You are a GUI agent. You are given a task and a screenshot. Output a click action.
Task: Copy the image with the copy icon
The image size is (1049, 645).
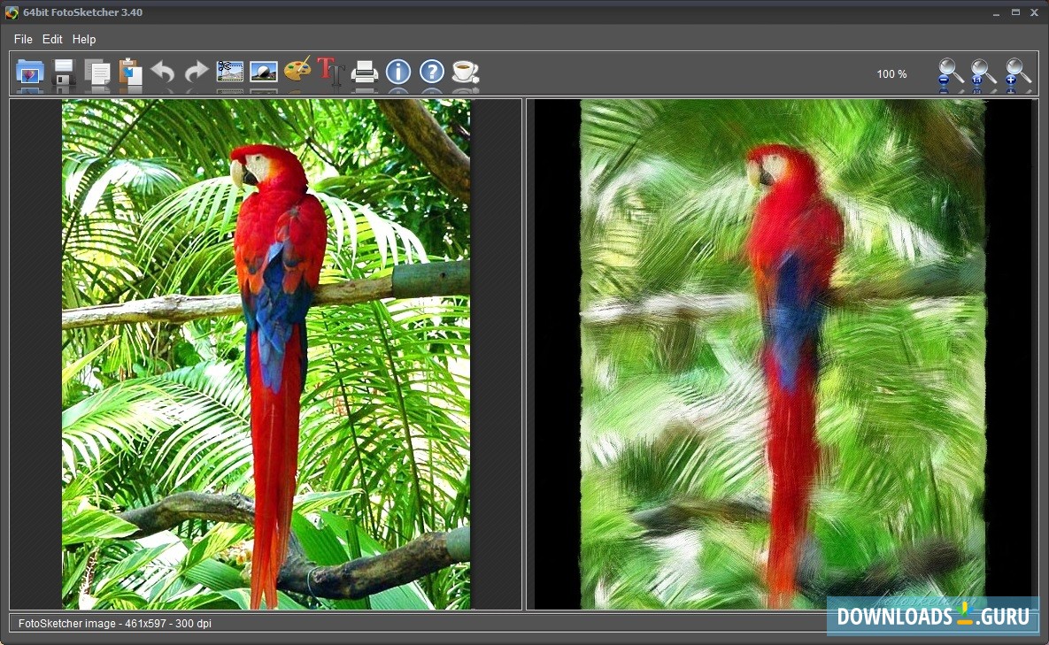(96, 73)
